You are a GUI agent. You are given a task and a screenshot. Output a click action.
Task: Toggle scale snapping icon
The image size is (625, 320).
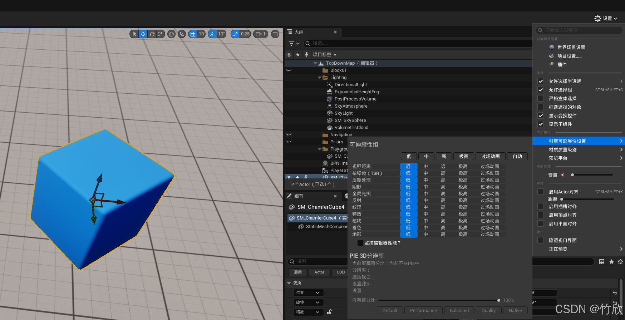(235, 34)
